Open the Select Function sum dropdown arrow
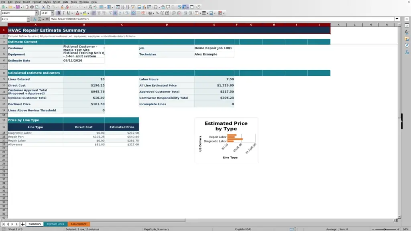 click(43, 19)
